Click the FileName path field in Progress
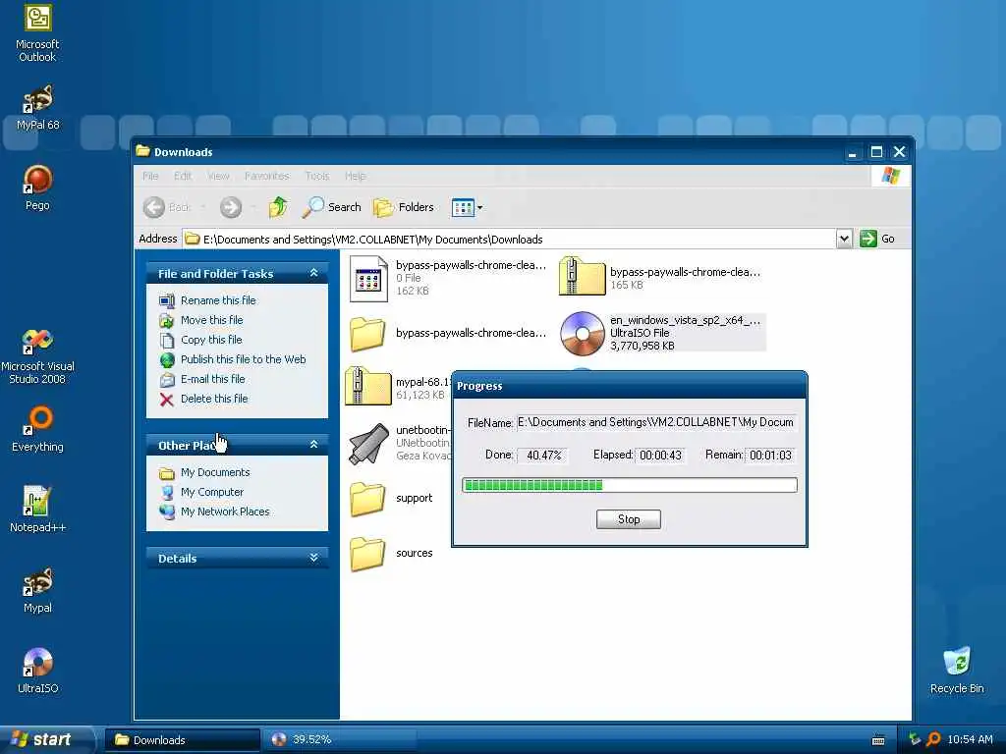The height and width of the screenshot is (754, 1006). [655, 422]
